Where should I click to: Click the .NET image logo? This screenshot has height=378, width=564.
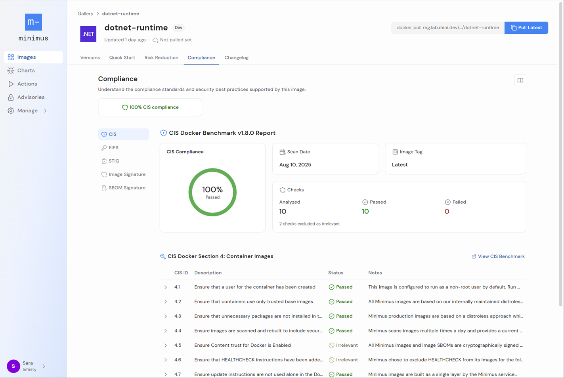click(88, 34)
